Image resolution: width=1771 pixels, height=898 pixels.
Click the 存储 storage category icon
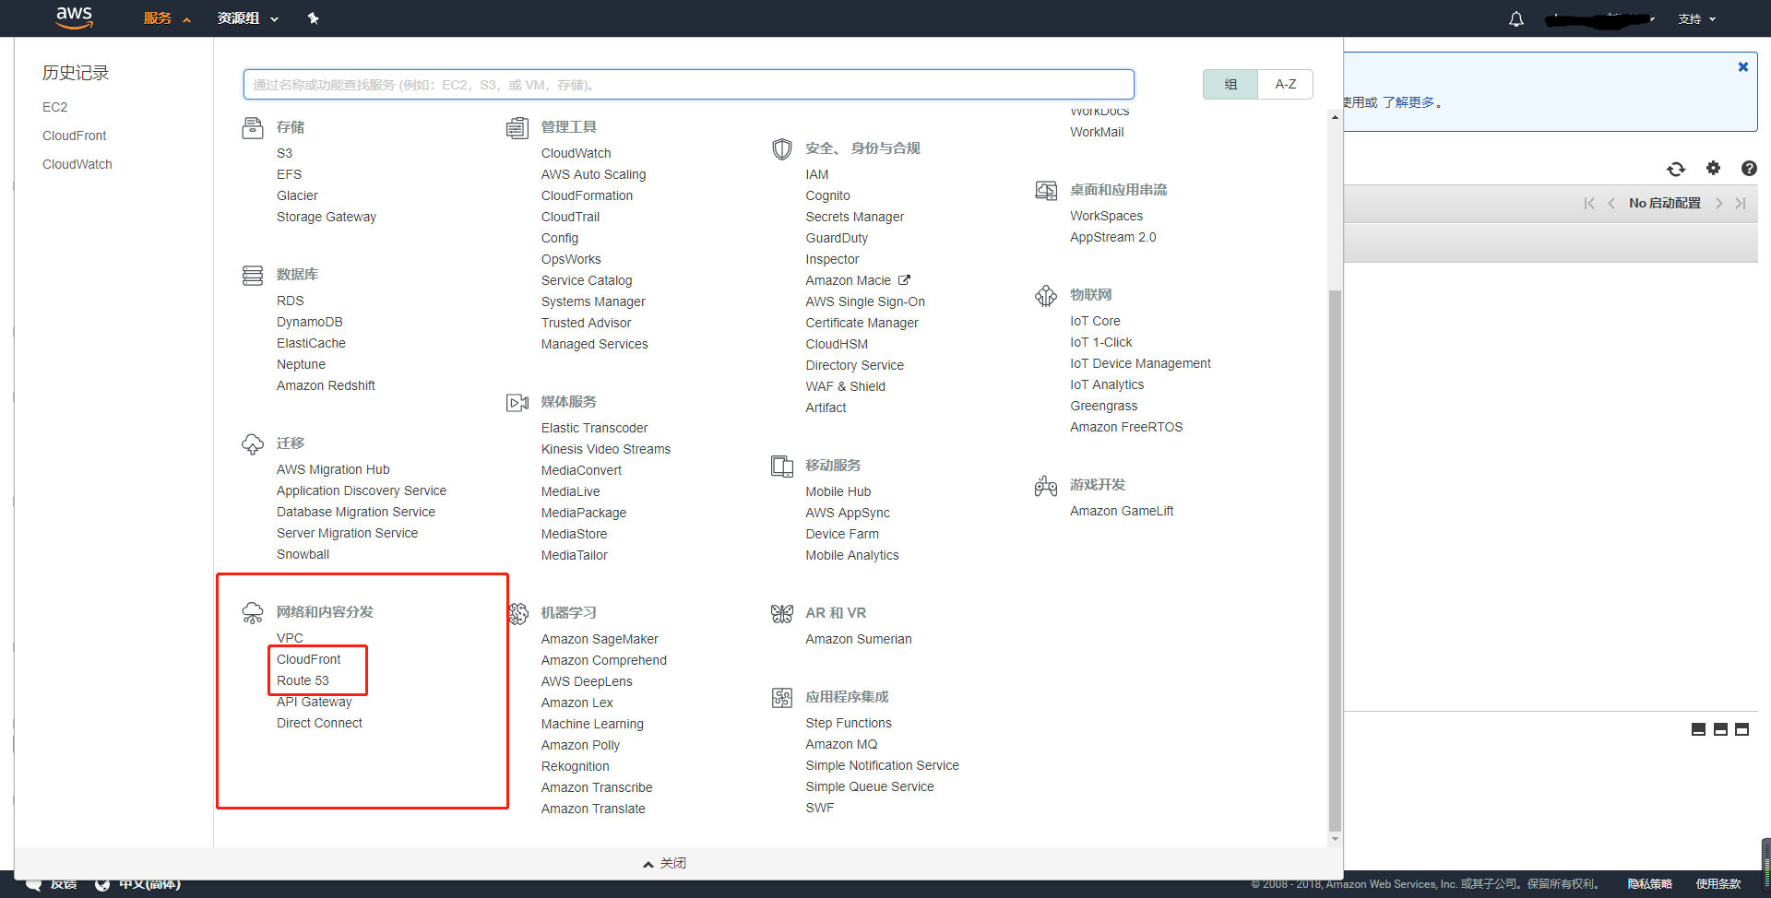click(253, 128)
